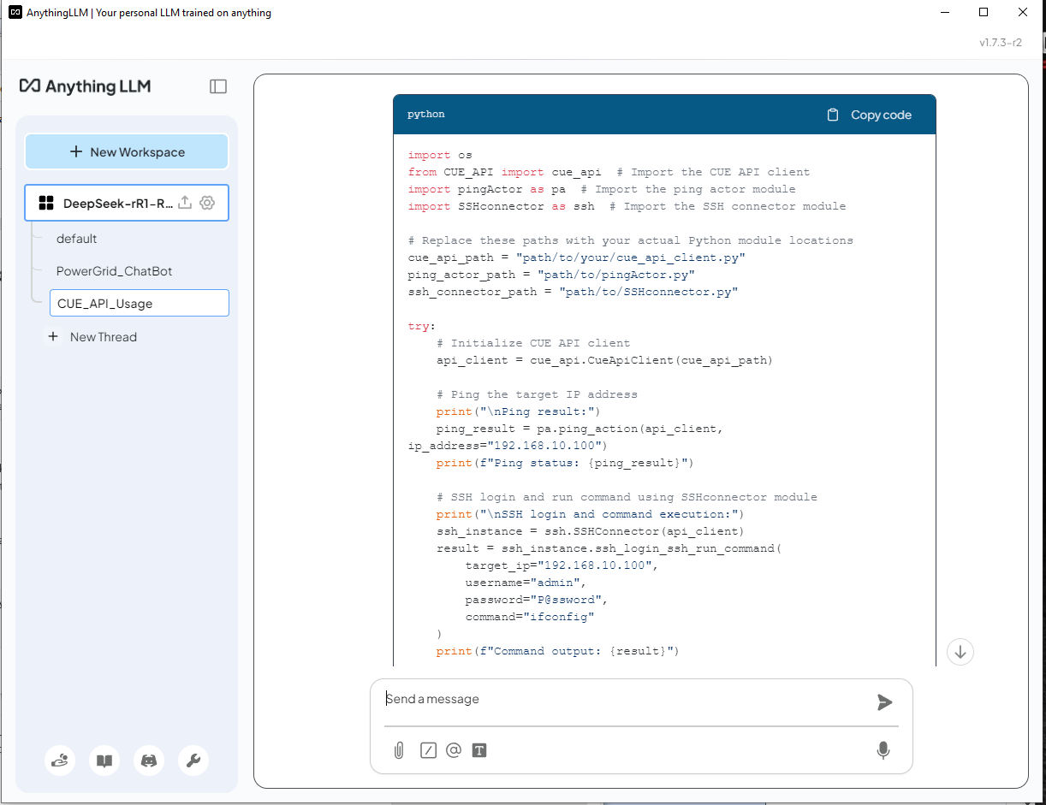Click the version label v1.7.3-r2
Image resolution: width=1046 pixels, height=805 pixels.
click(x=1001, y=43)
